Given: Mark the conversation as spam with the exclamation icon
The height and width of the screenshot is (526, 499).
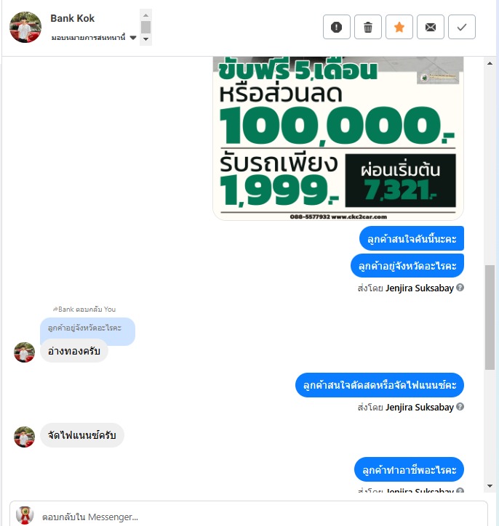Looking at the screenshot, I should click(337, 27).
